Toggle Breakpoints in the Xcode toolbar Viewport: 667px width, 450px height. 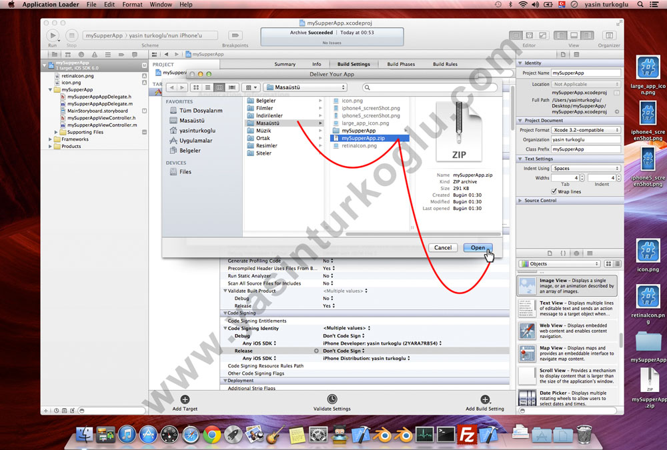(235, 35)
